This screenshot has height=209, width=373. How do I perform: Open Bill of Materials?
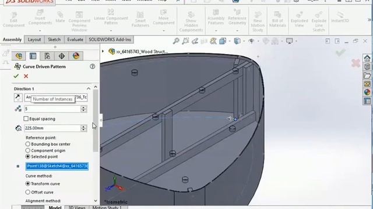pyautogui.click(x=277, y=19)
